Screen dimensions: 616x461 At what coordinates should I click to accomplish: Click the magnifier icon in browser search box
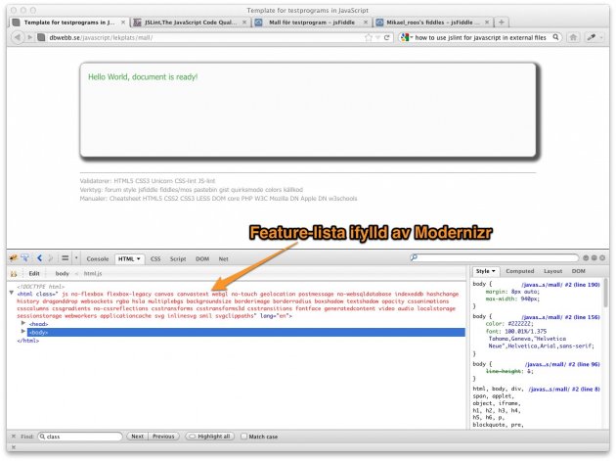[x=555, y=37]
